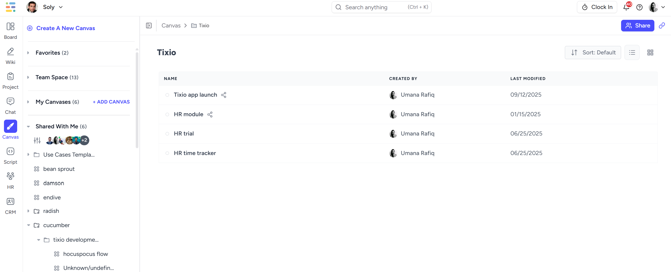Open the hocuspocus flow canvas
Viewport: 671px width, 272px height.
pos(86,254)
